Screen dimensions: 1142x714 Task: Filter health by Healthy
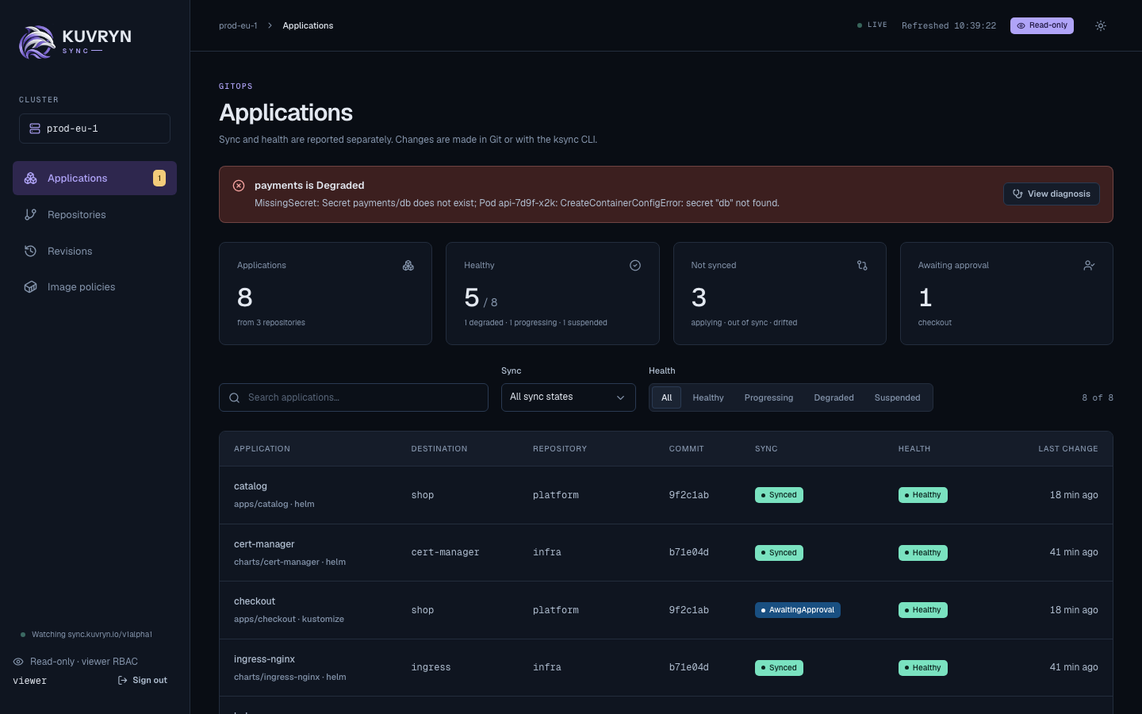tap(708, 397)
